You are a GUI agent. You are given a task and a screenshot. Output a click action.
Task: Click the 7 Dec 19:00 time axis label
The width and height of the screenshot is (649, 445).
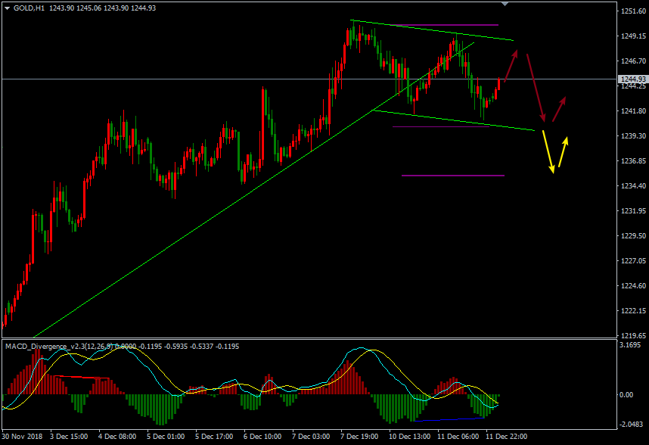[359, 437]
